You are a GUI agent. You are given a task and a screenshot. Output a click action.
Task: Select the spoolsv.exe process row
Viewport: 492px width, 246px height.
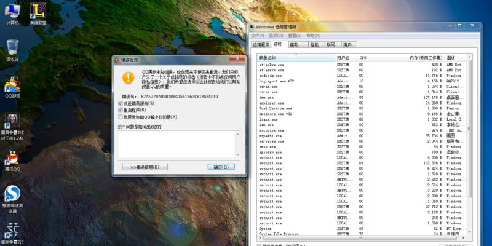pyautogui.click(x=362, y=152)
